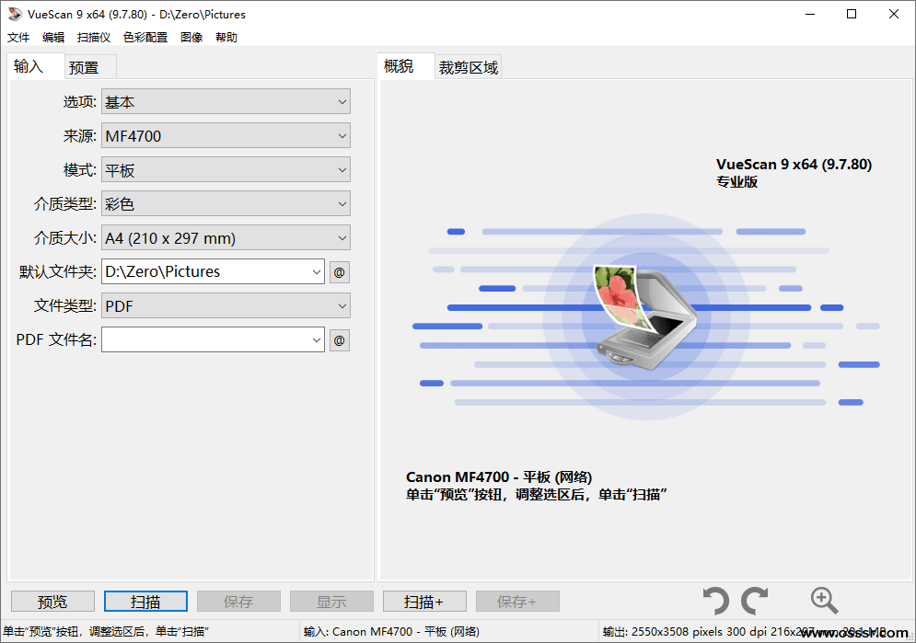The height and width of the screenshot is (643, 916).
Task: Click the VueScan 9 x64 (9.7.80) heading text
Action: click(794, 165)
